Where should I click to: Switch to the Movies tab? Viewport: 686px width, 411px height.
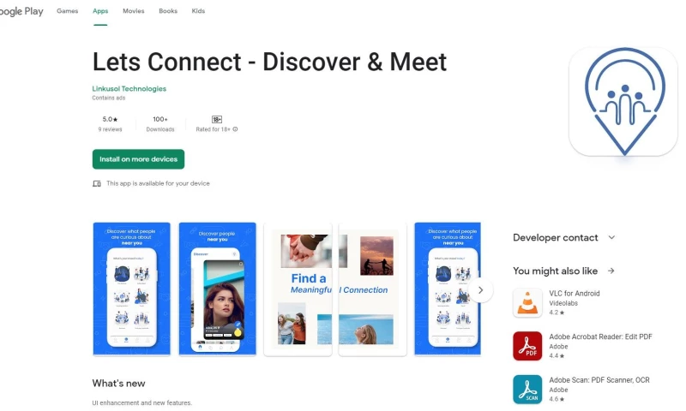click(134, 11)
